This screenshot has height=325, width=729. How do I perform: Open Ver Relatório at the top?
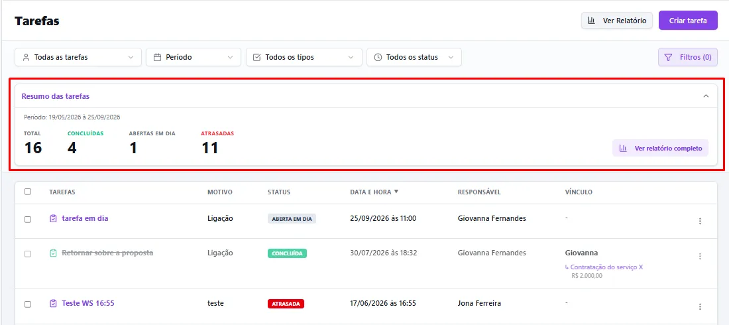[617, 21]
